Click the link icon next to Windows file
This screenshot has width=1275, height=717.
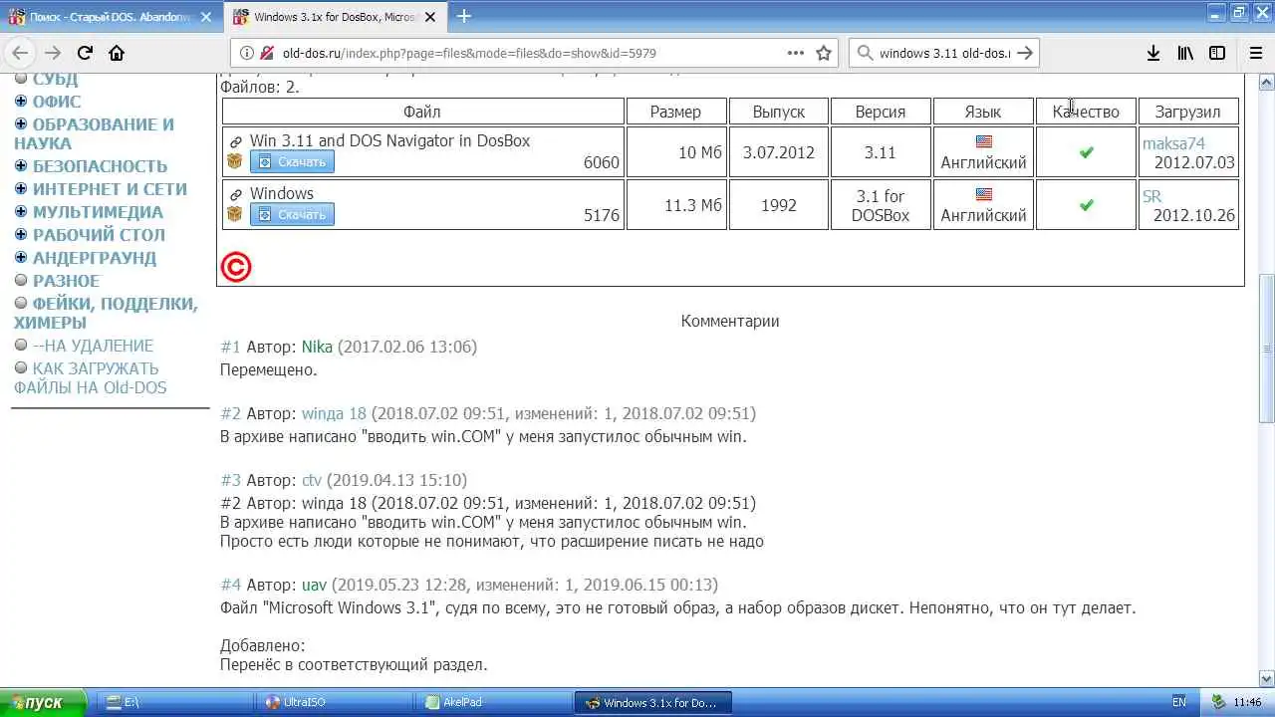click(236, 194)
